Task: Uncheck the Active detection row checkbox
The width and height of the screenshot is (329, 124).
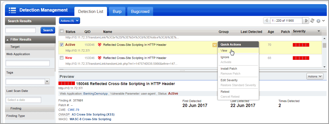Action: [62, 45]
